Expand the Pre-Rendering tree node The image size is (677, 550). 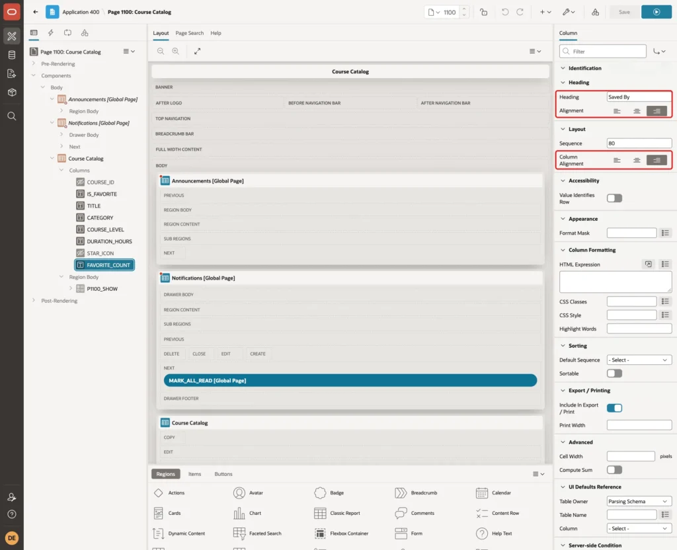(34, 63)
